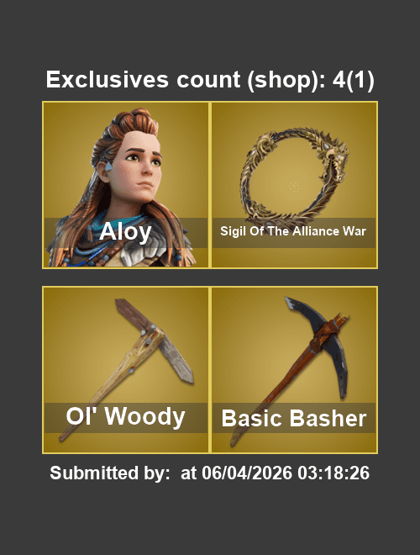This screenshot has width=420, height=555.
Task: Select the Ol' Woody name label
Action: (x=125, y=416)
